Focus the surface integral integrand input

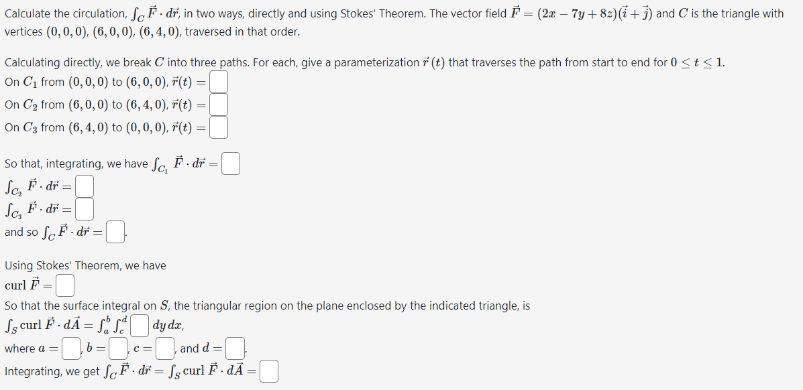tap(139, 326)
